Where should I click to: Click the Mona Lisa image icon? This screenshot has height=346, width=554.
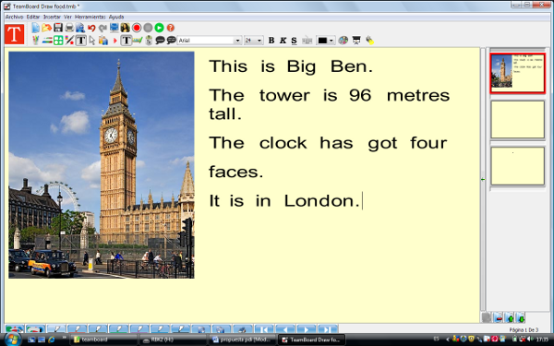coord(125,28)
